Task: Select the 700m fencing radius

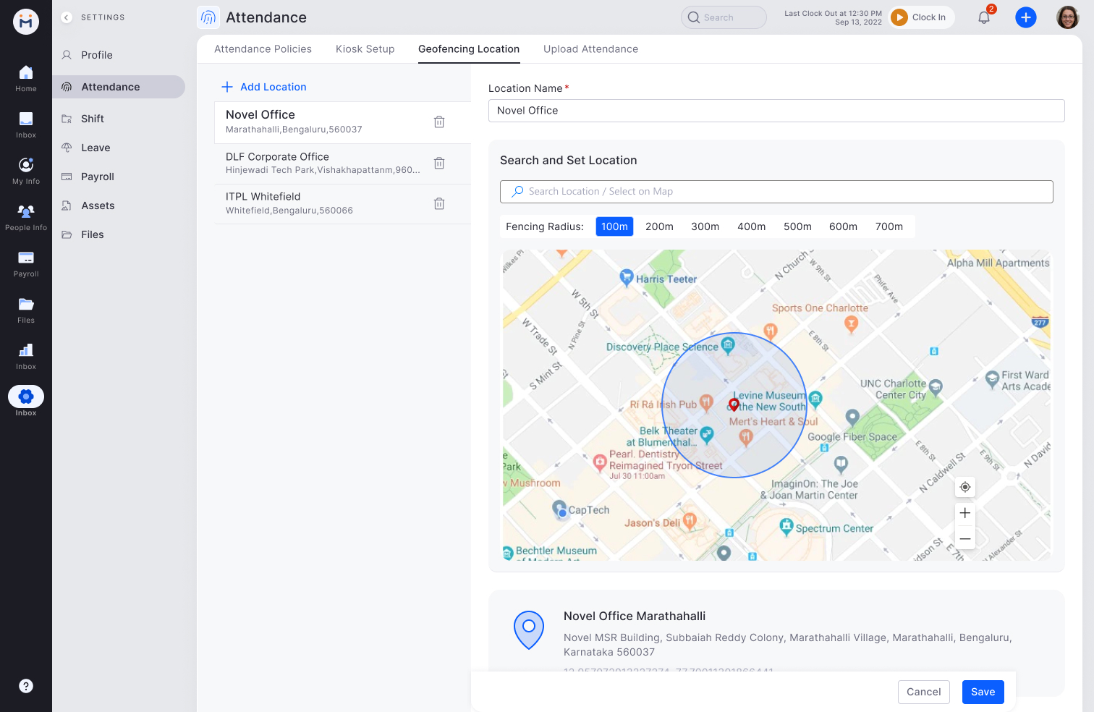Action: point(889,226)
